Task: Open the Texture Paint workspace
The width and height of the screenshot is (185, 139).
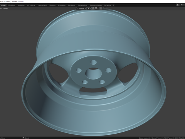Action: [x=42, y=5]
